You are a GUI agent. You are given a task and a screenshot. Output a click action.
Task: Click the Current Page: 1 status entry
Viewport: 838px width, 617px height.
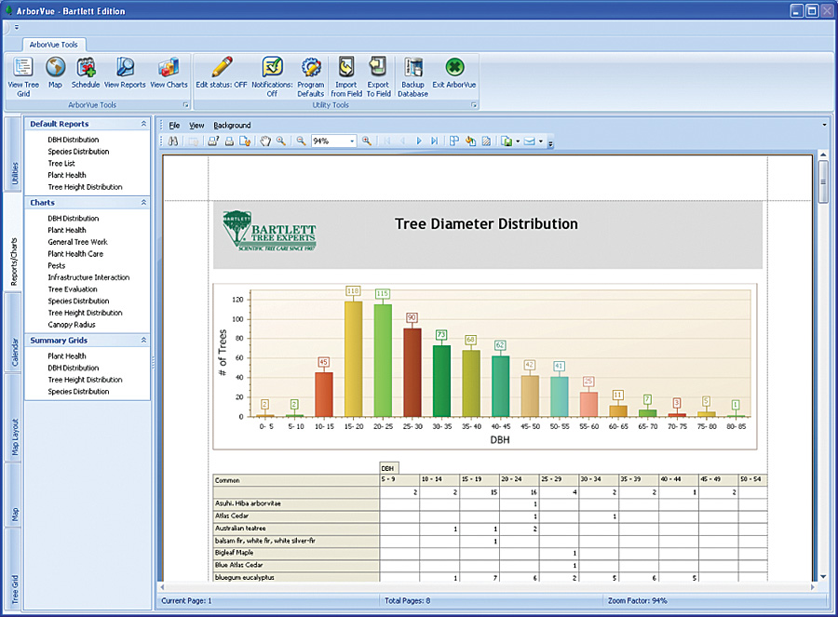pos(186,600)
